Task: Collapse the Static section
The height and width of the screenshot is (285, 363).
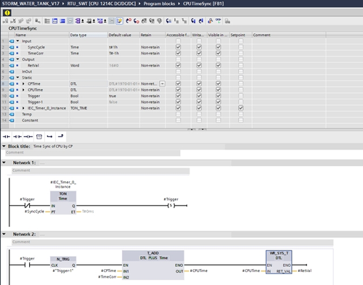Action: click(x=17, y=78)
